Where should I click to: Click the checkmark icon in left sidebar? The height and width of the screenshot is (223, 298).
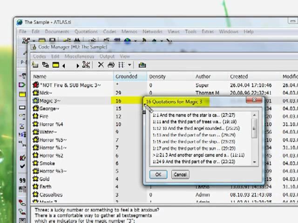click(x=22, y=166)
